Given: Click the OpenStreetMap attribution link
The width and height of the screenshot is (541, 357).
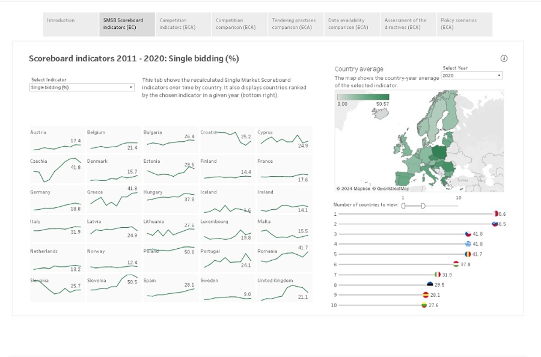Looking at the screenshot, I should tap(393, 189).
